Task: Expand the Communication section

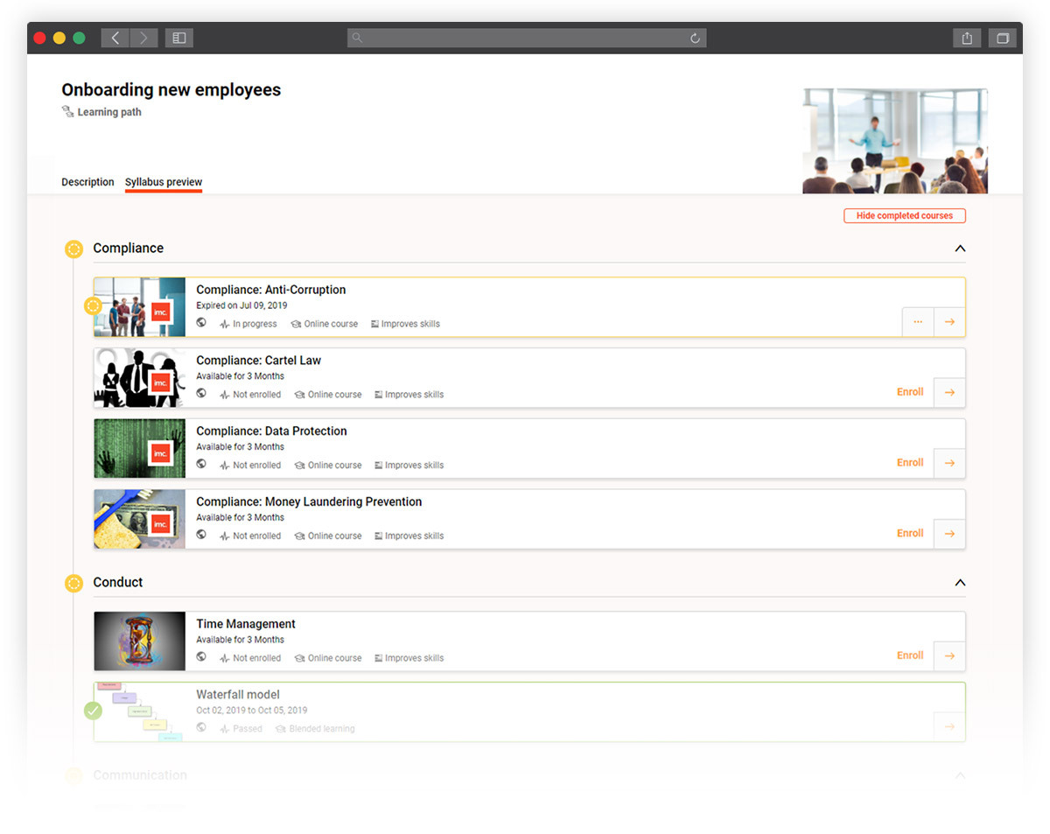Action: pyautogui.click(x=960, y=775)
